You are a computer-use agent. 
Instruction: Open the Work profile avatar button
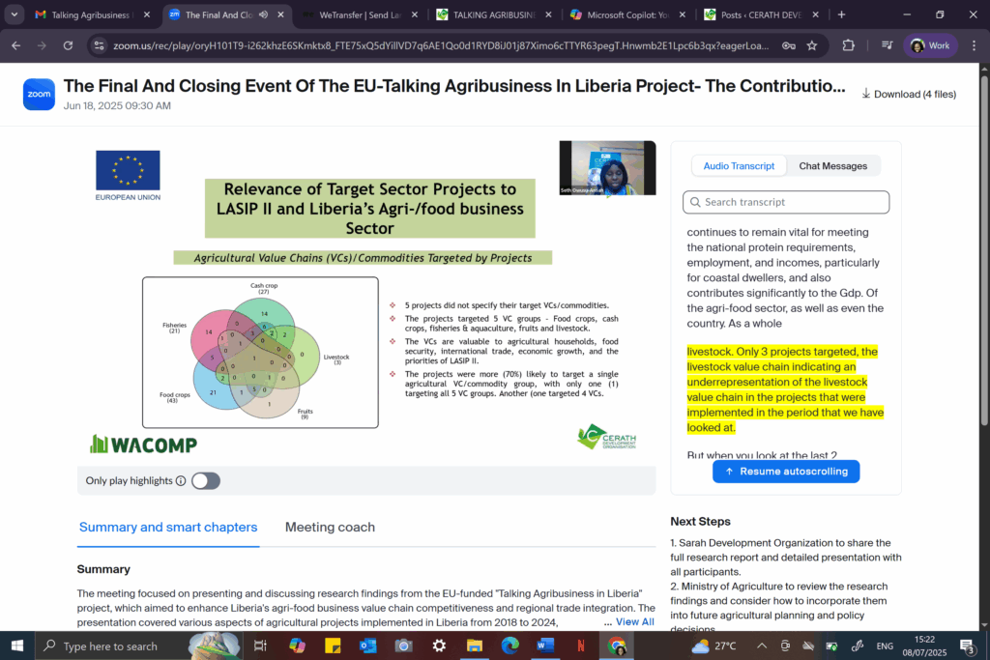pyautogui.click(x=931, y=45)
